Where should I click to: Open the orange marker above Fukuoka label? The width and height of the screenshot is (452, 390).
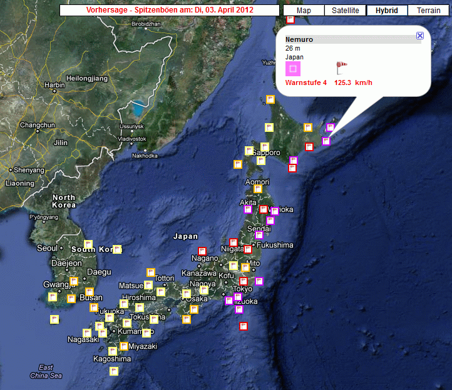[x=94, y=307]
